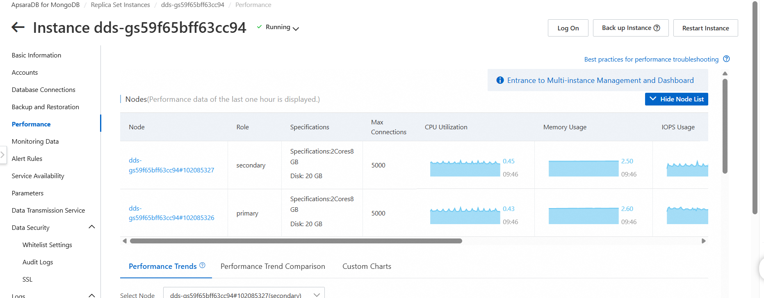Click secondary CPU value 0.45

point(509,161)
